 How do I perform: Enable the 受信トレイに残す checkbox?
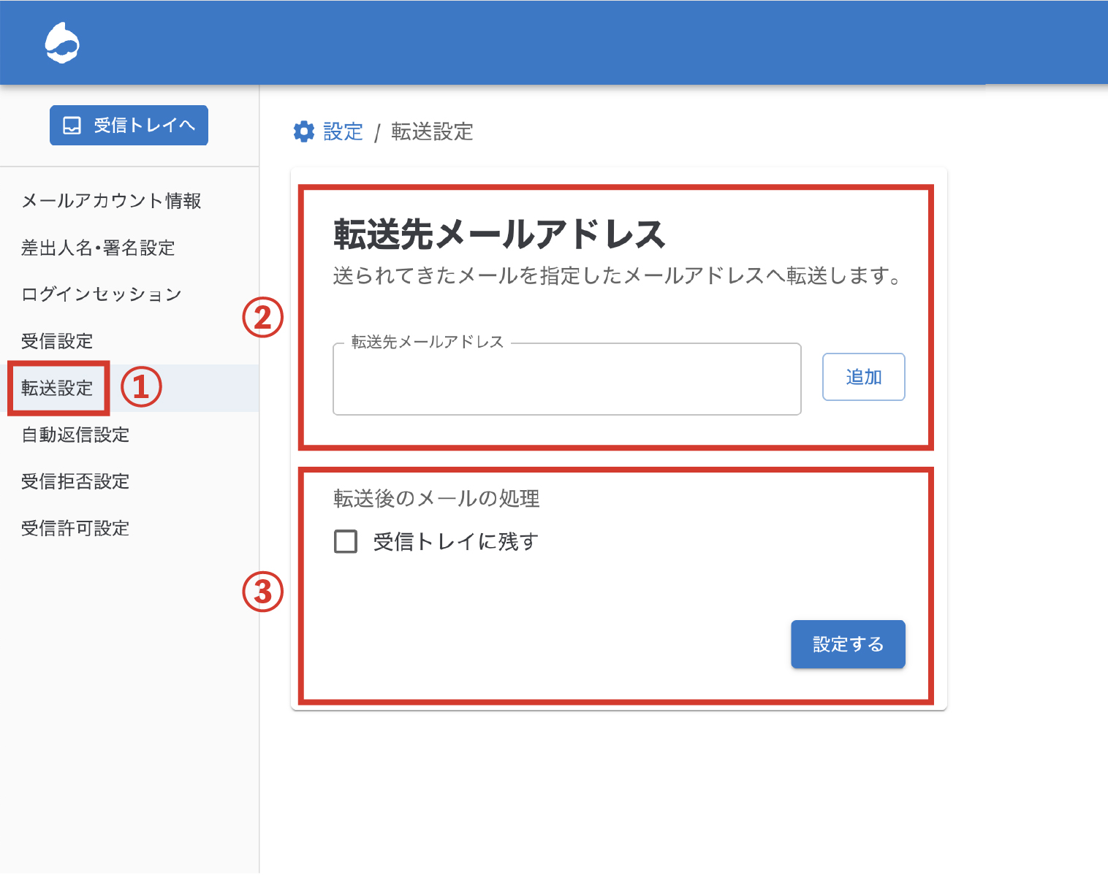tap(346, 542)
